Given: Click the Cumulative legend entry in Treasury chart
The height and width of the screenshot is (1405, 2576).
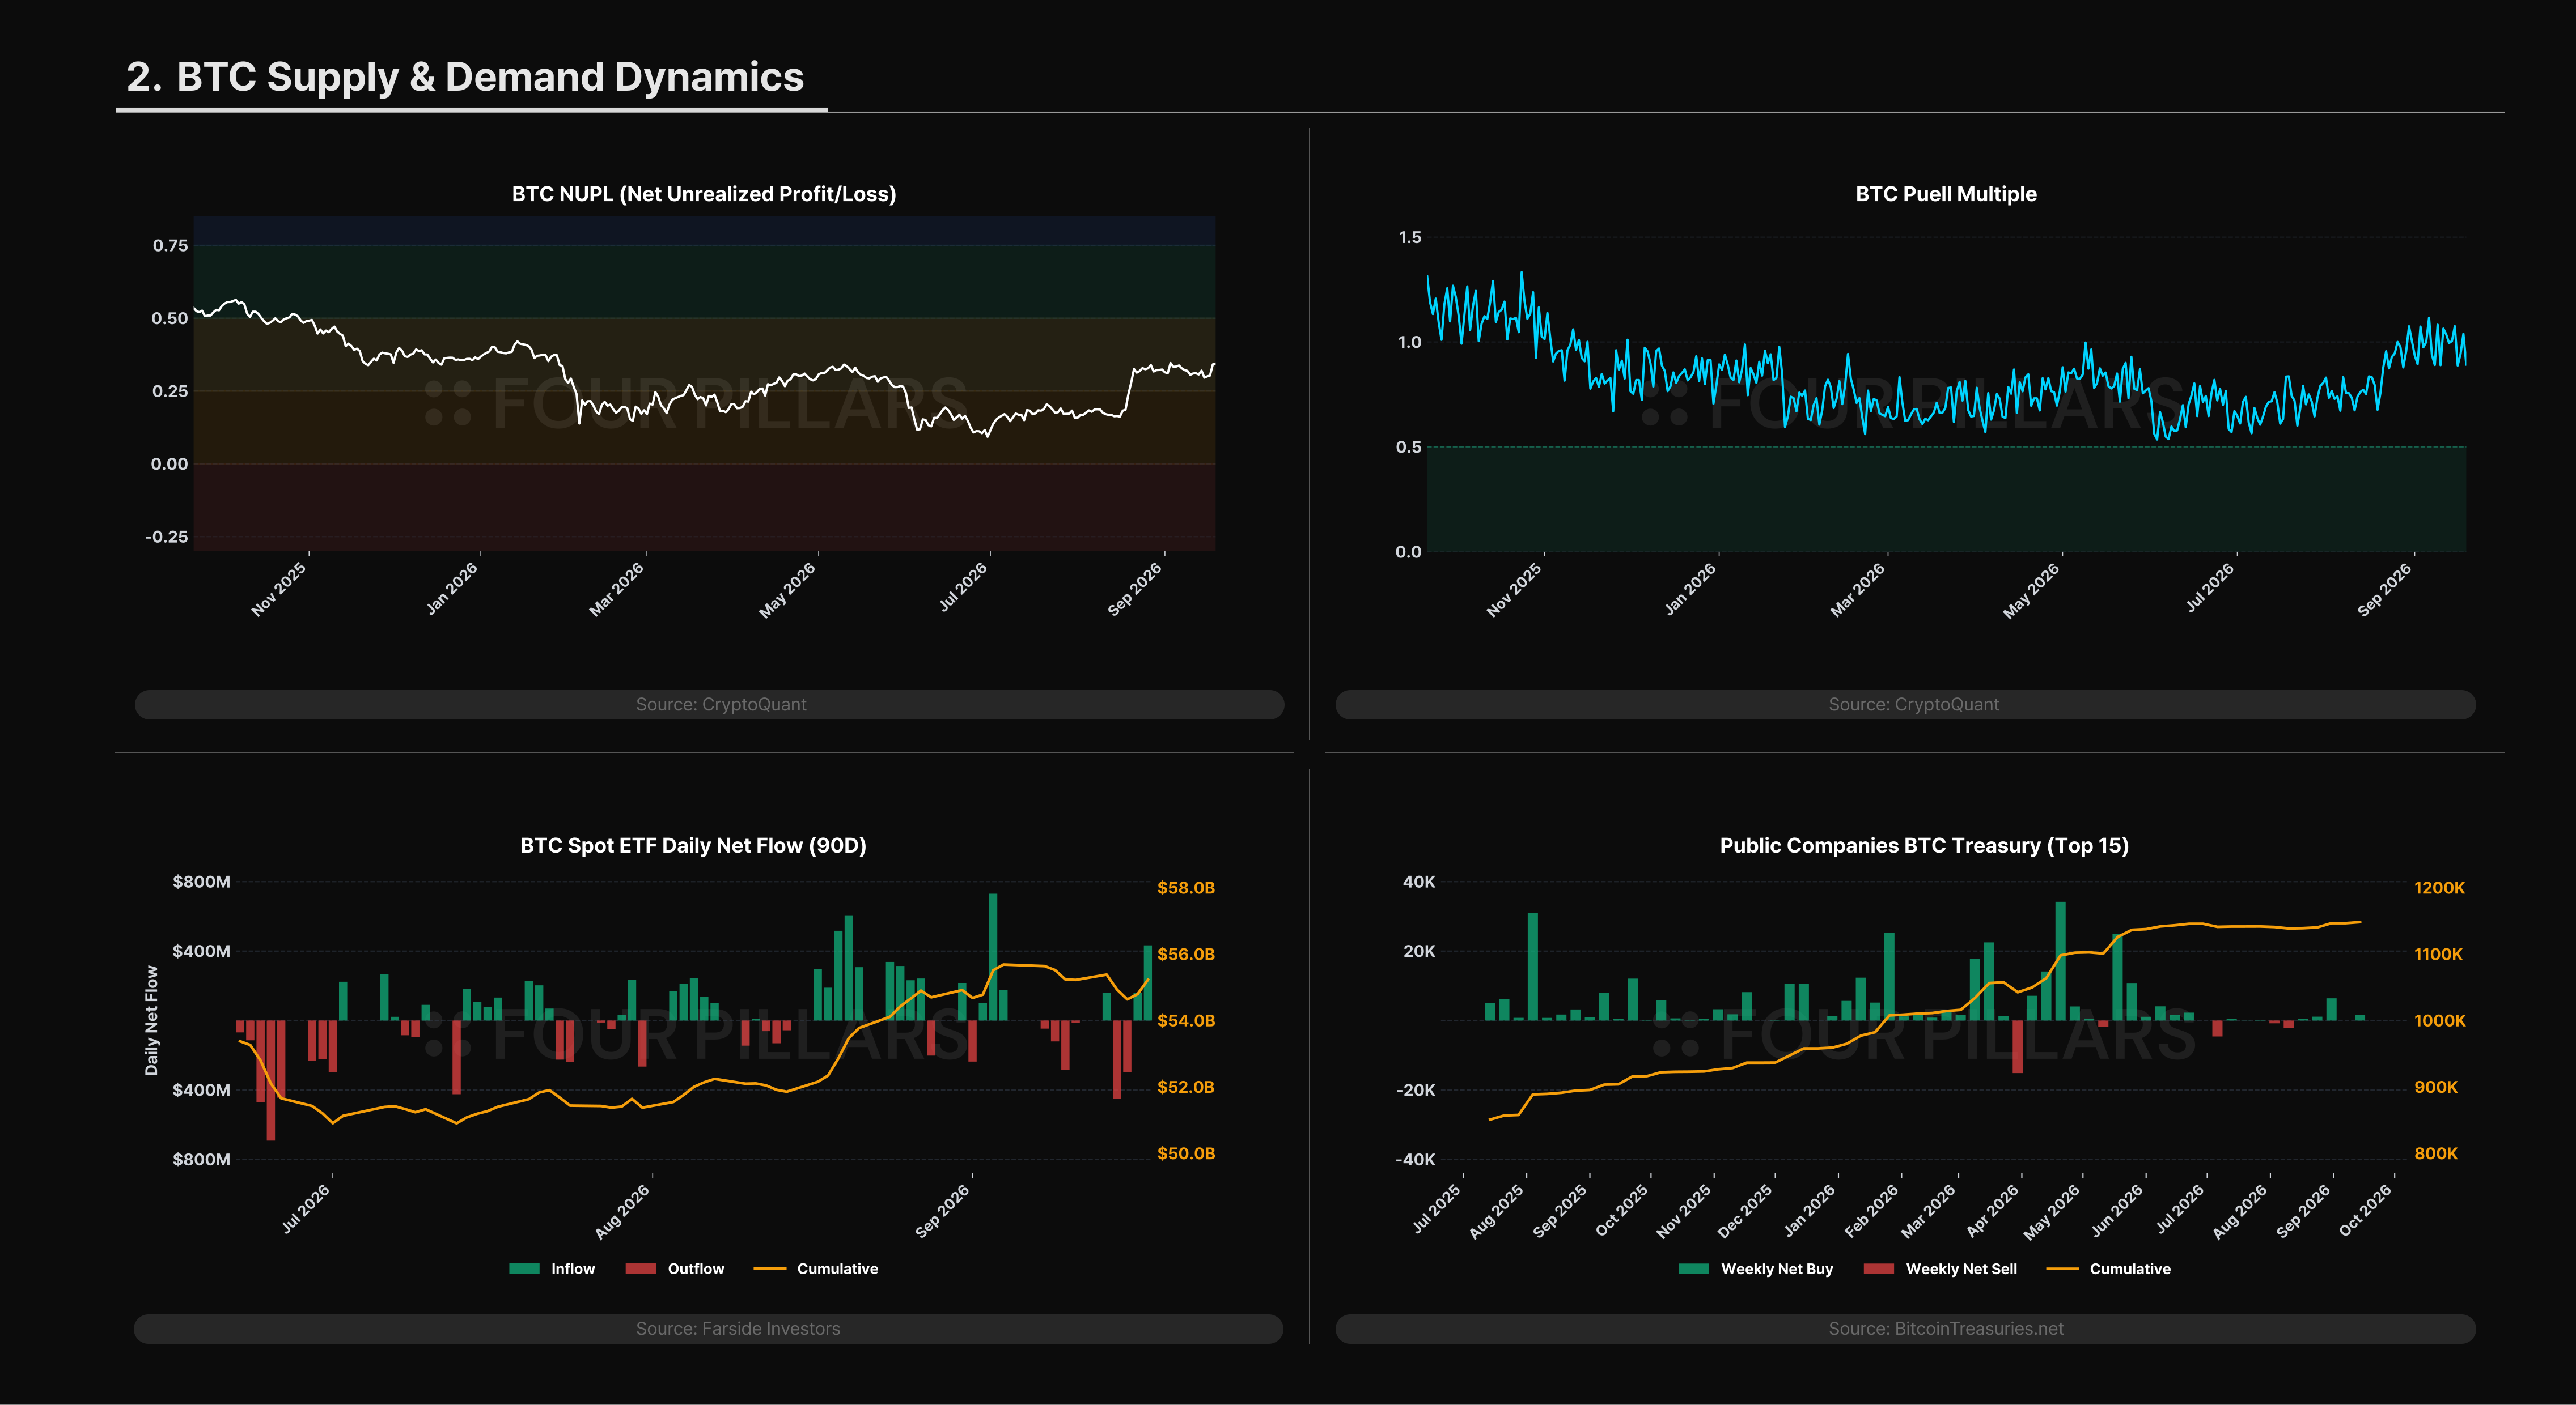Looking at the screenshot, I should click(x=2109, y=1269).
